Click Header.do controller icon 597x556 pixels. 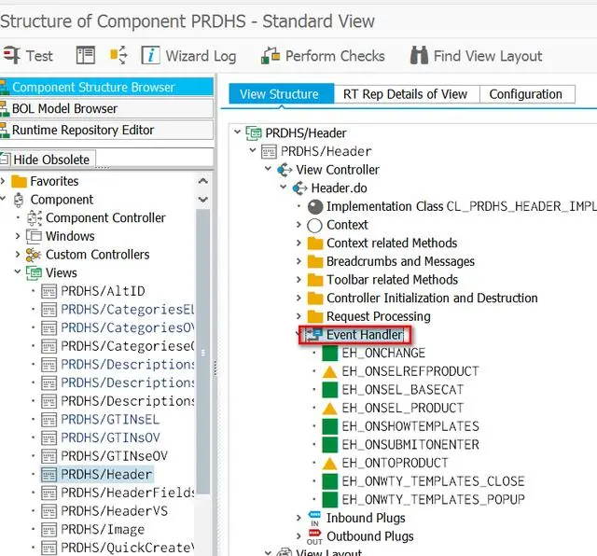click(x=299, y=188)
